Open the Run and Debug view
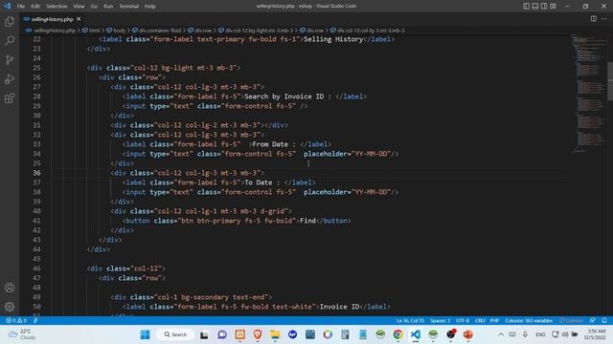Image resolution: width=613 pixels, height=344 pixels. coord(10,78)
